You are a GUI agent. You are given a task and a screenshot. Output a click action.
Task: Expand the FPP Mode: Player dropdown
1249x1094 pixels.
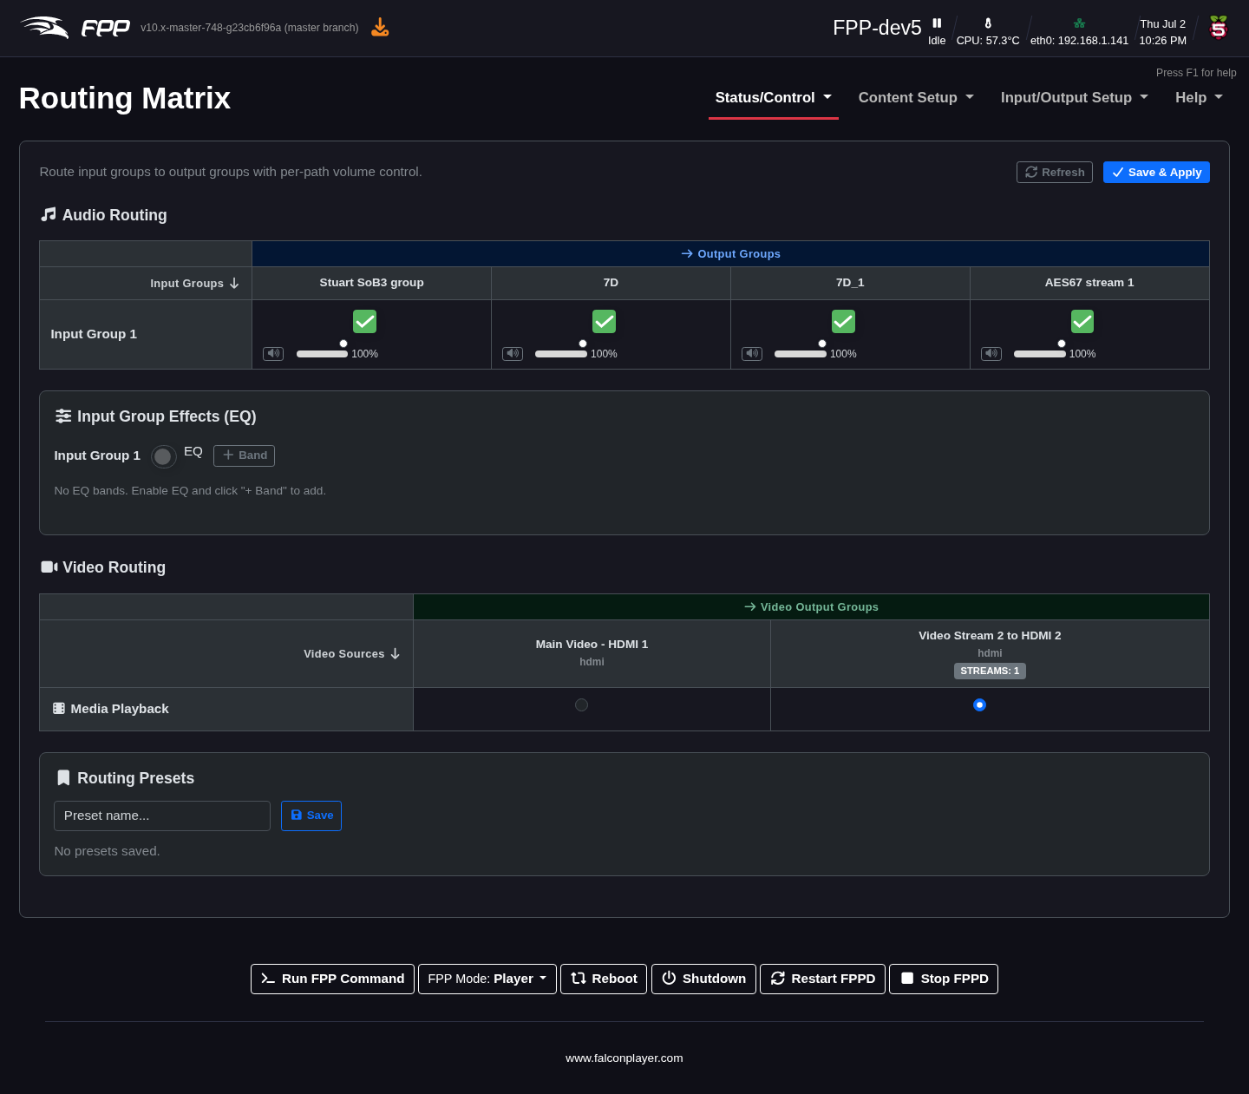[487, 979]
